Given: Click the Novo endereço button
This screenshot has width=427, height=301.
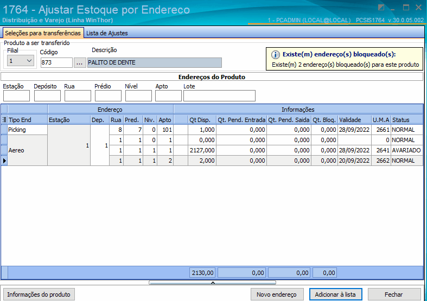Looking at the screenshot, I should pos(277,294).
